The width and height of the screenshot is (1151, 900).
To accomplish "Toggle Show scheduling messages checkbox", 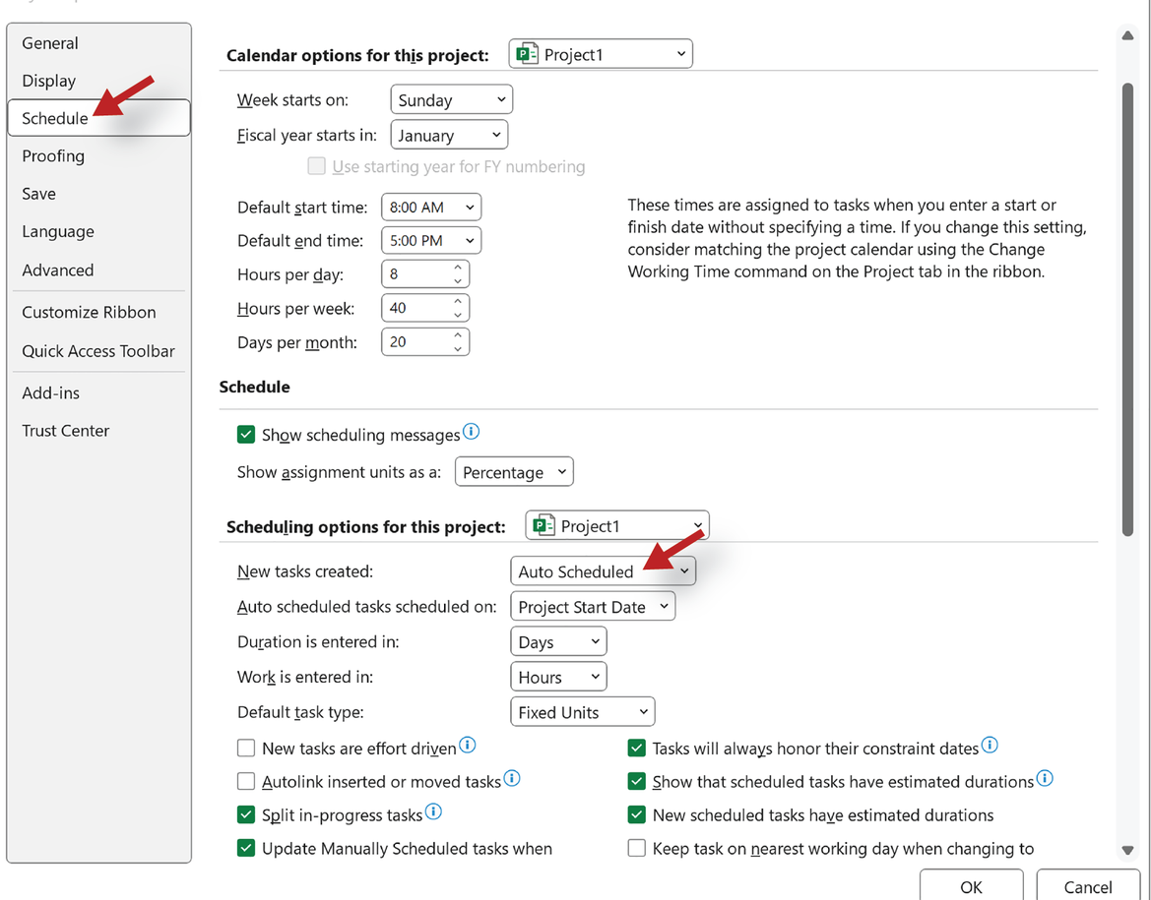I will [x=246, y=435].
